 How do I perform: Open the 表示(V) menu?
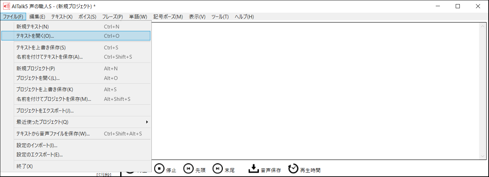[197, 16]
